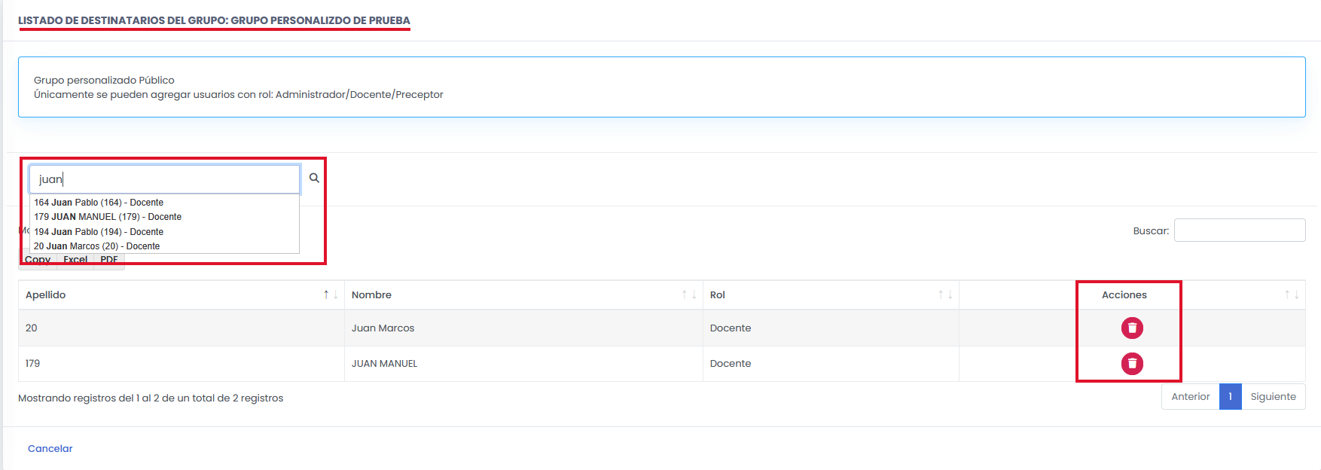Screen dimensions: 1321x470
Task: Export the table with Excel button
Action: [x=75, y=260]
